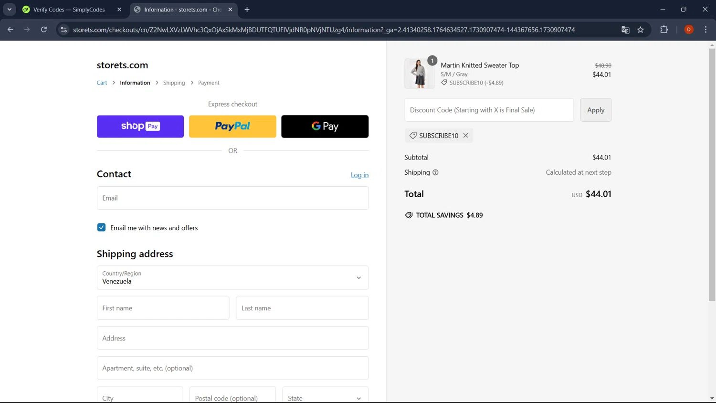Click the Calculated at next step text
The image size is (716, 403).
(579, 172)
